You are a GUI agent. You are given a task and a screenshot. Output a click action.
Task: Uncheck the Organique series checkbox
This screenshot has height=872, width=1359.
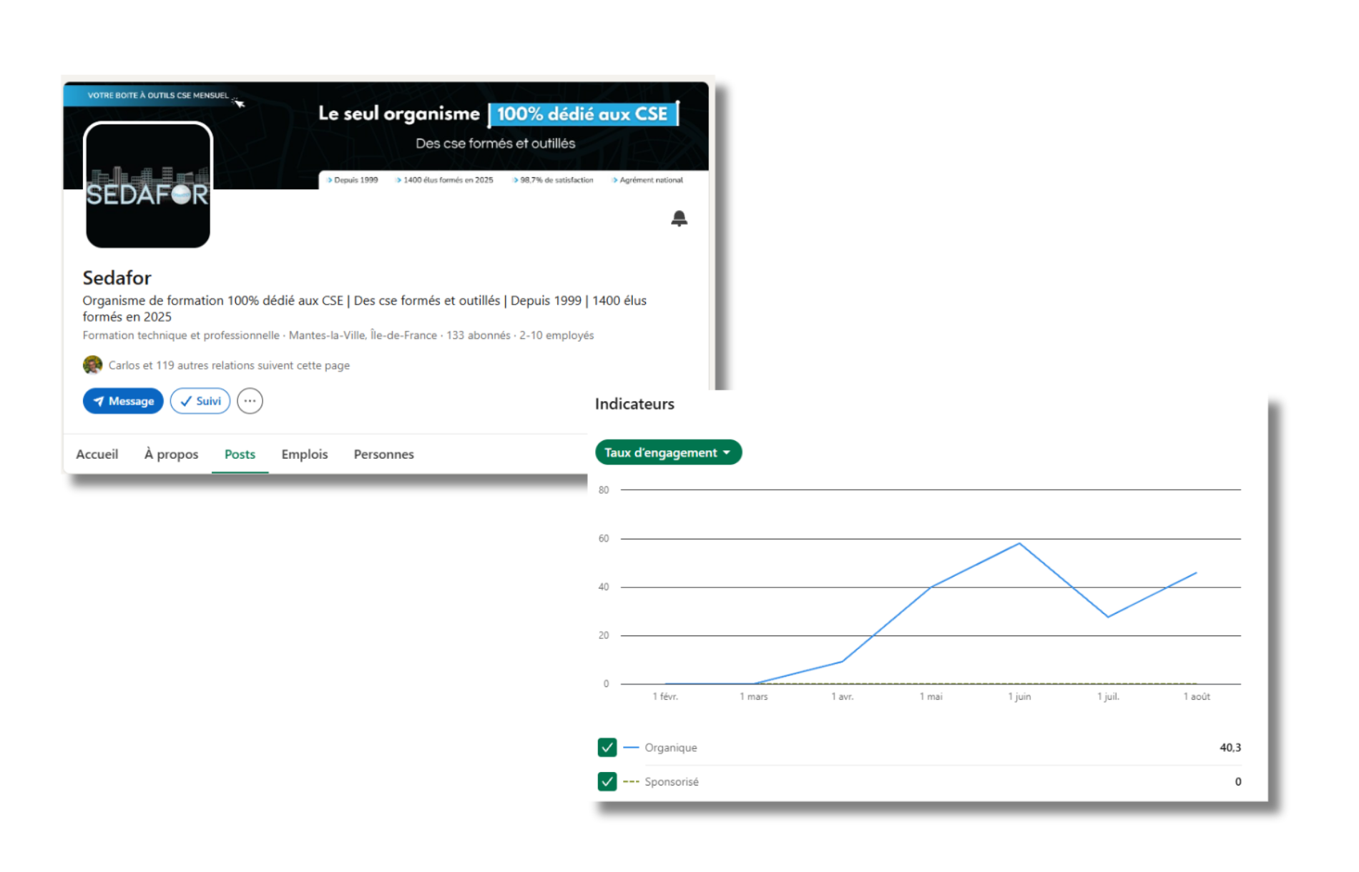tap(607, 748)
